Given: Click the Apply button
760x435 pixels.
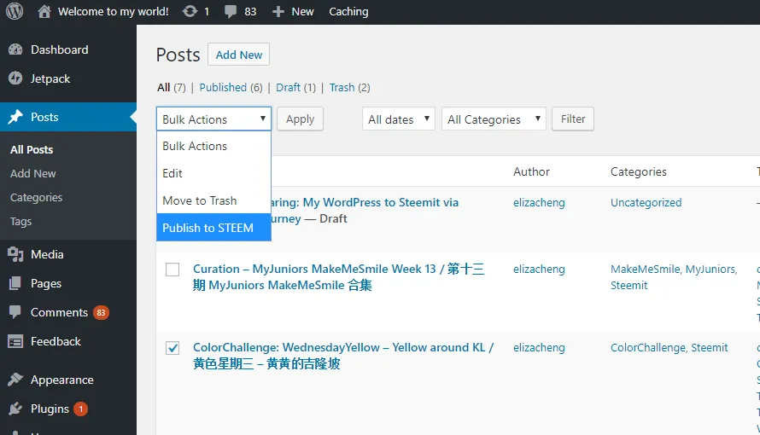Looking at the screenshot, I should 300,119.
